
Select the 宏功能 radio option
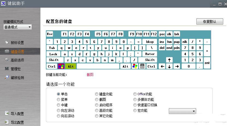pos(135,110)
